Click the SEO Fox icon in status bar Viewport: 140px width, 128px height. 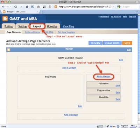click(x=113, y=126)
